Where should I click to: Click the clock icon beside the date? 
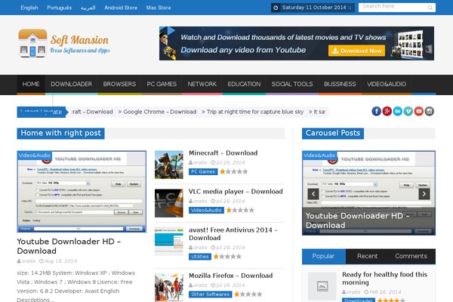276,8
